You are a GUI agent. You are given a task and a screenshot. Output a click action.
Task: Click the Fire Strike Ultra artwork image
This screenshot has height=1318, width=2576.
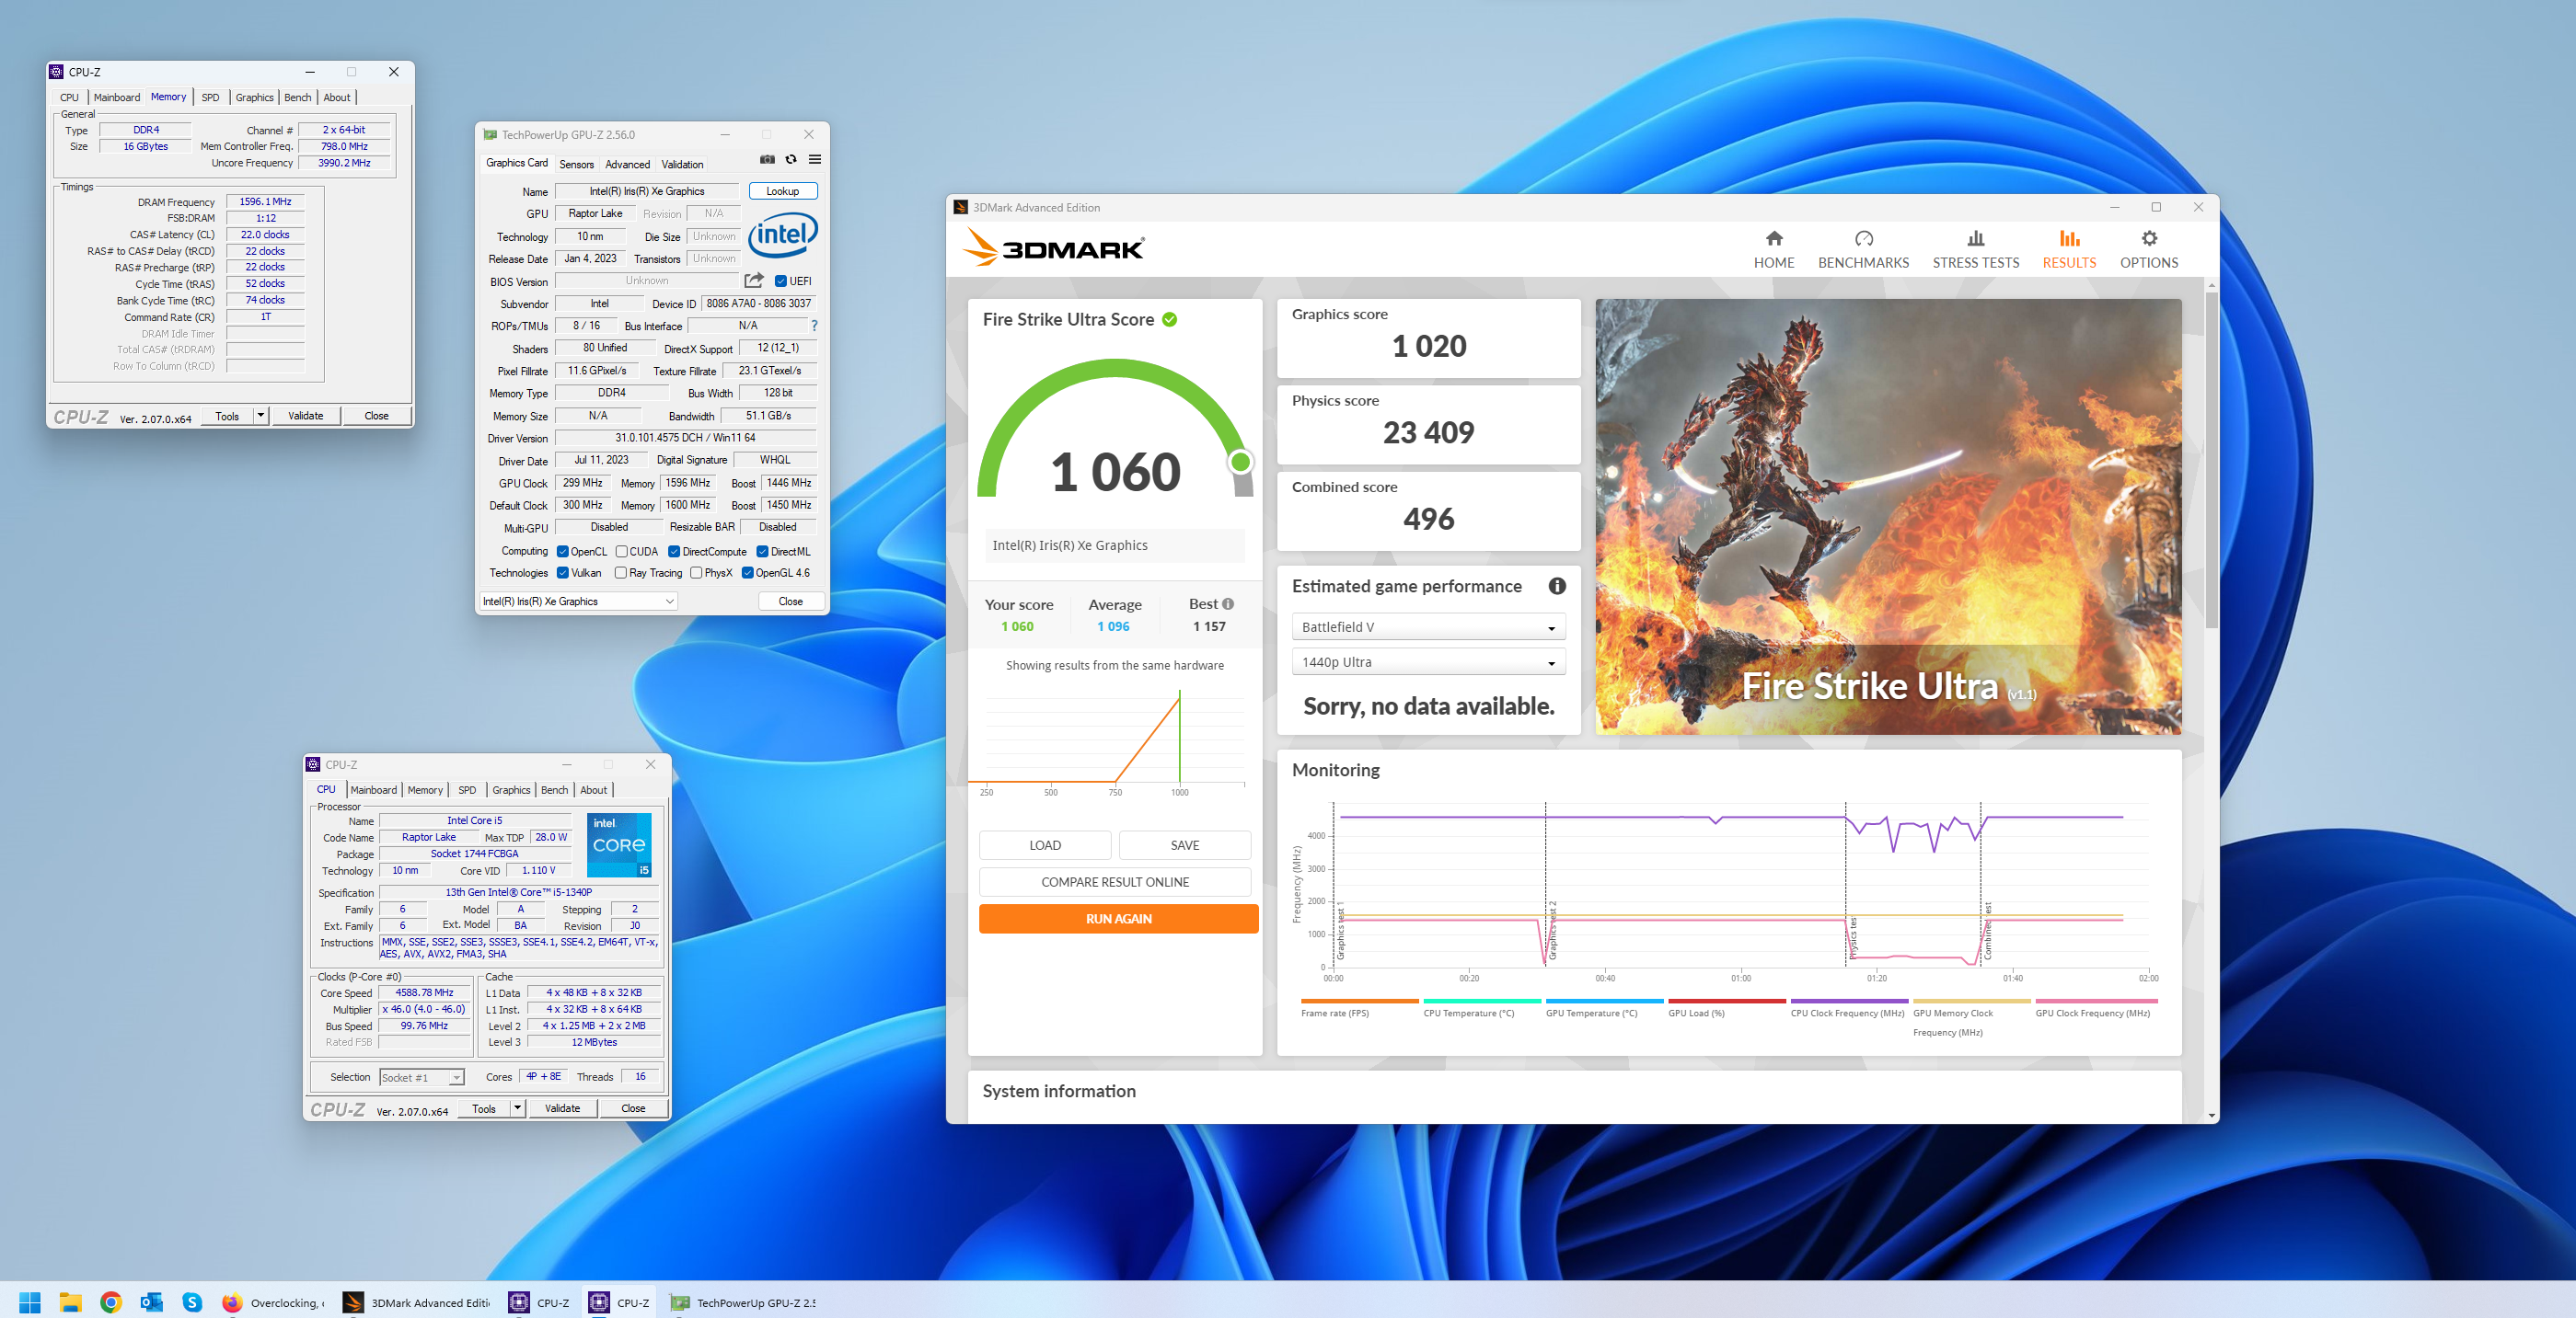pos(1888,517)
